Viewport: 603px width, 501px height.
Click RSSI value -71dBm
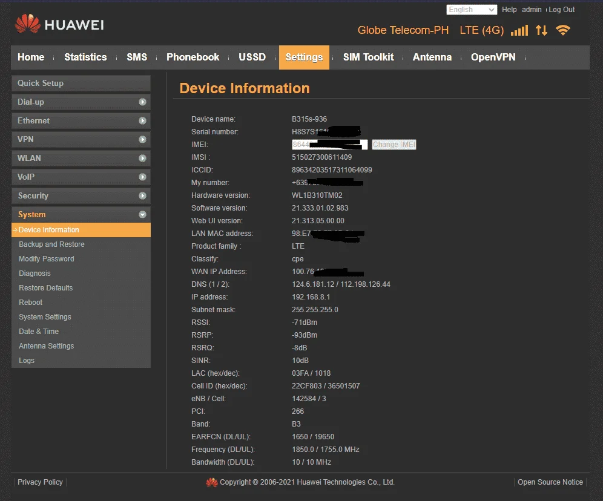pos(304,323)
